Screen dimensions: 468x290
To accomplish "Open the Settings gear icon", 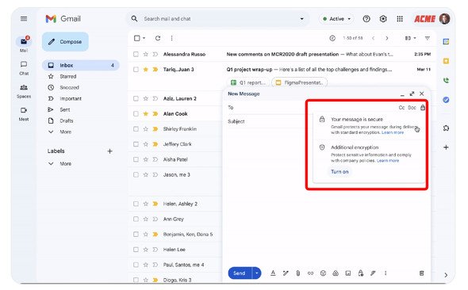I will pyautogui.click(x=383, y=19).
